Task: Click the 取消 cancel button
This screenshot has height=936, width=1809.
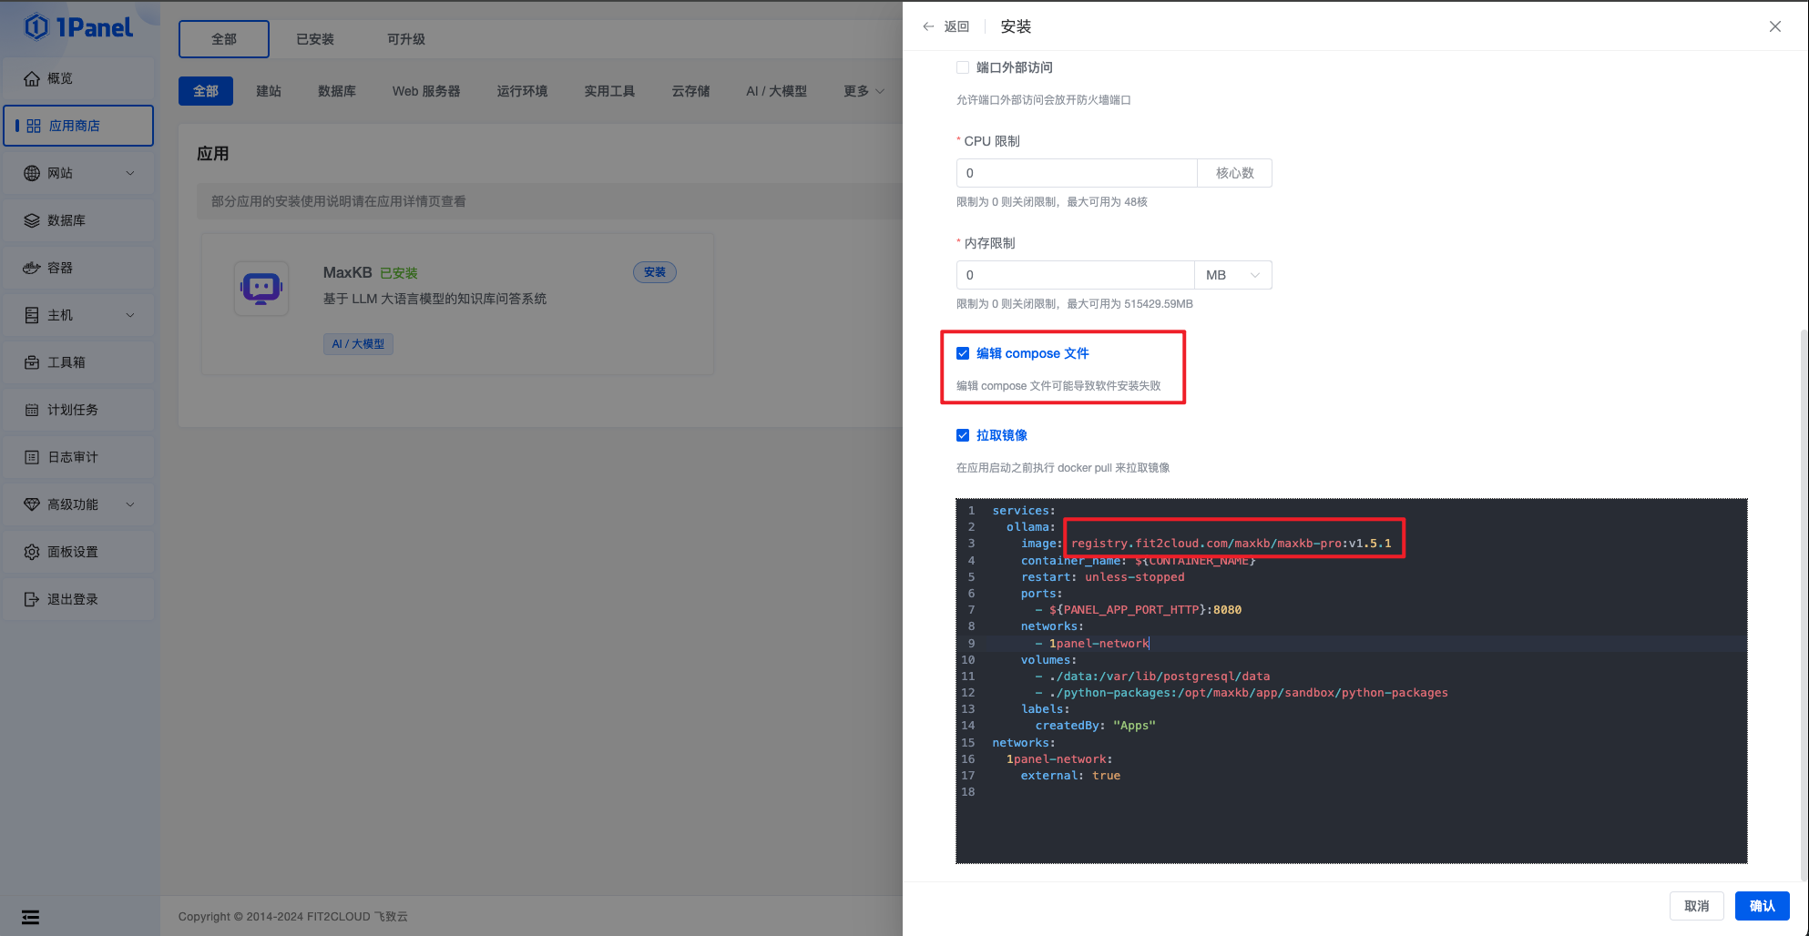Action: (x=1697, y=906)
